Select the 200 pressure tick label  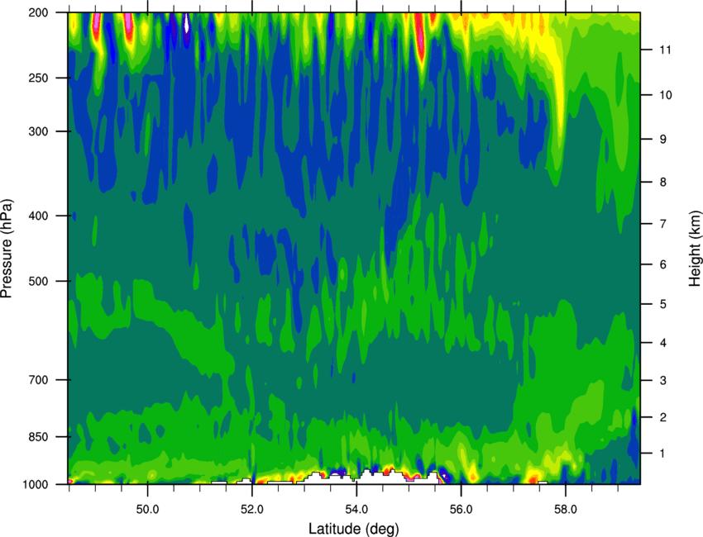(38, 12)
